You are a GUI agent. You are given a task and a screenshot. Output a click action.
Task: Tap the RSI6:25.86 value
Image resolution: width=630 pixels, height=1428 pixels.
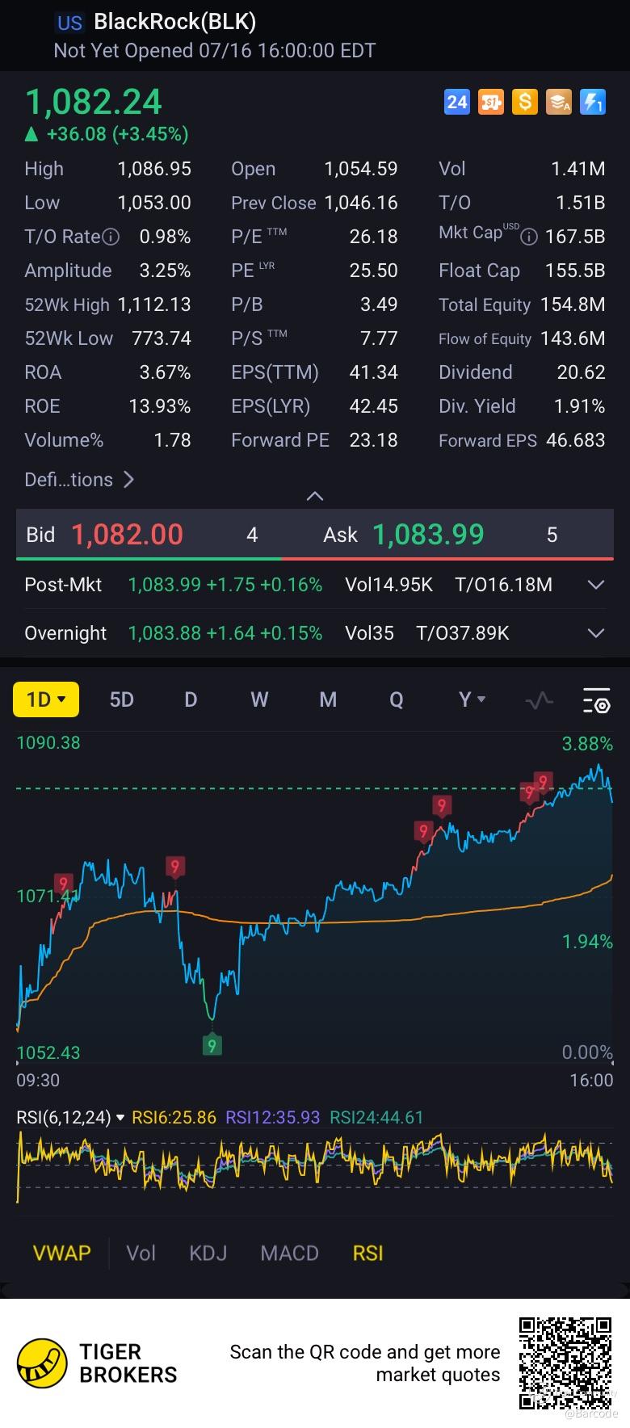pyautogui.click(x=174, y=1117)
